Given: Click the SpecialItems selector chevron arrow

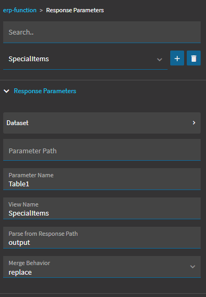Looking at the screenshot, I should (x=160, y=60).
